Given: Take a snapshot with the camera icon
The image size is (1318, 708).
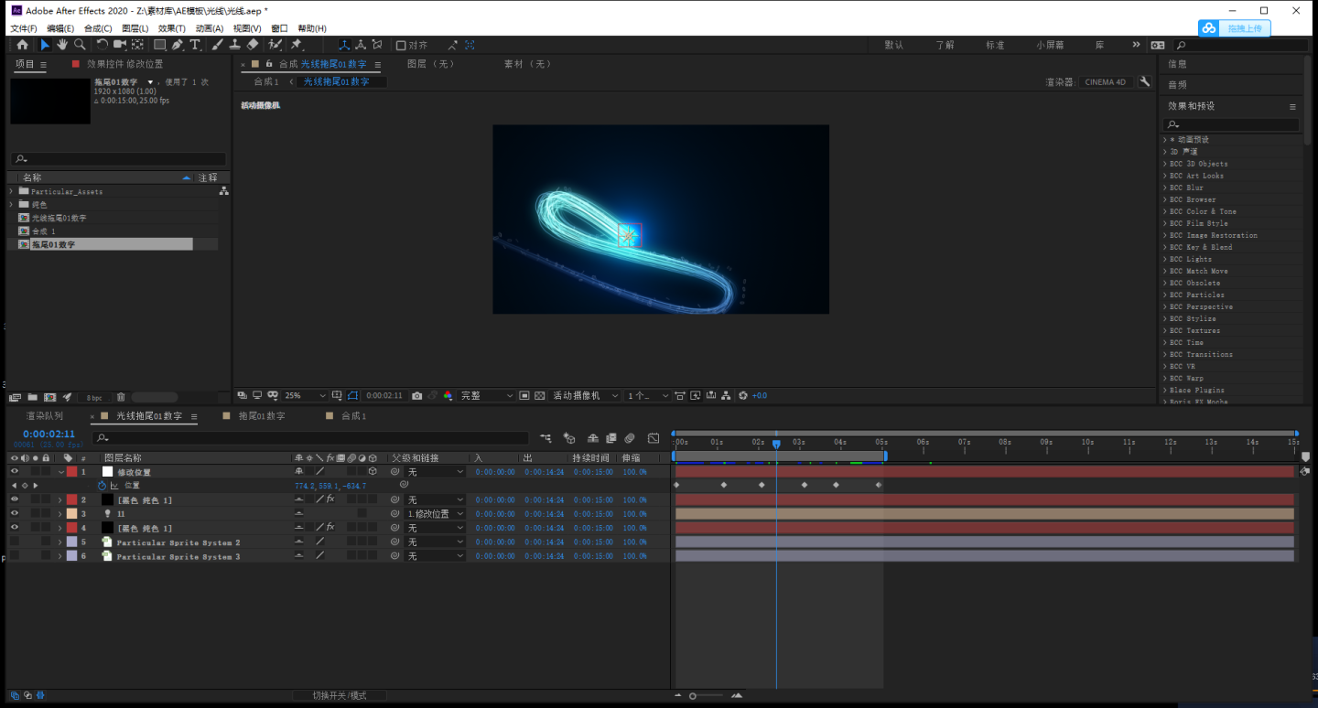Looking at the screenshot, I should (x=417, y=396).
